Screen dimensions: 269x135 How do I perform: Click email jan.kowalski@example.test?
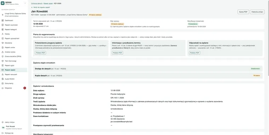click(121, 122)
